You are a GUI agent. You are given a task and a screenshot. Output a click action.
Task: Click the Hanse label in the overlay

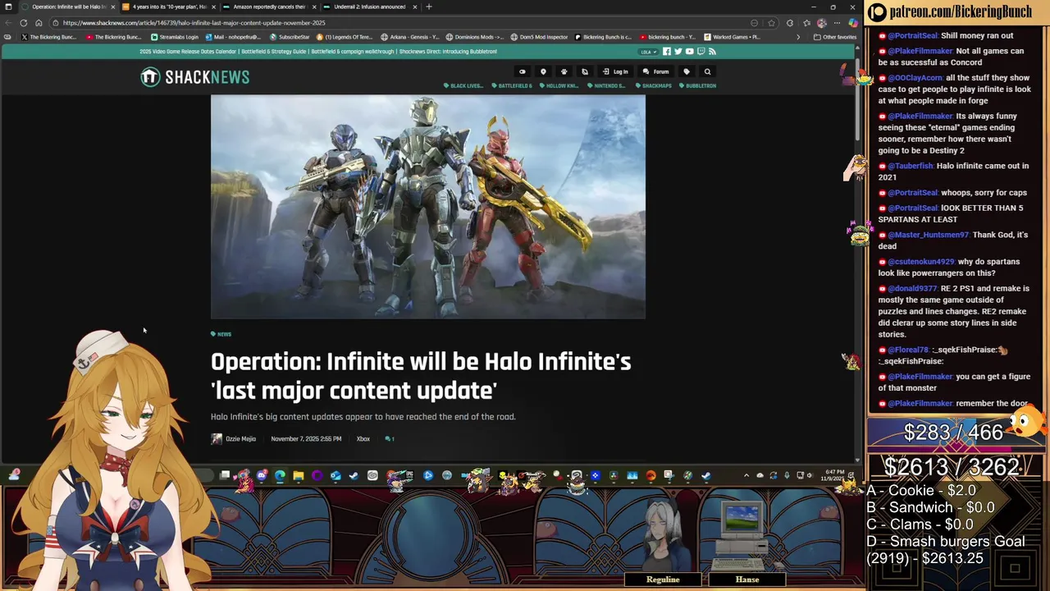tap(747, 580)
